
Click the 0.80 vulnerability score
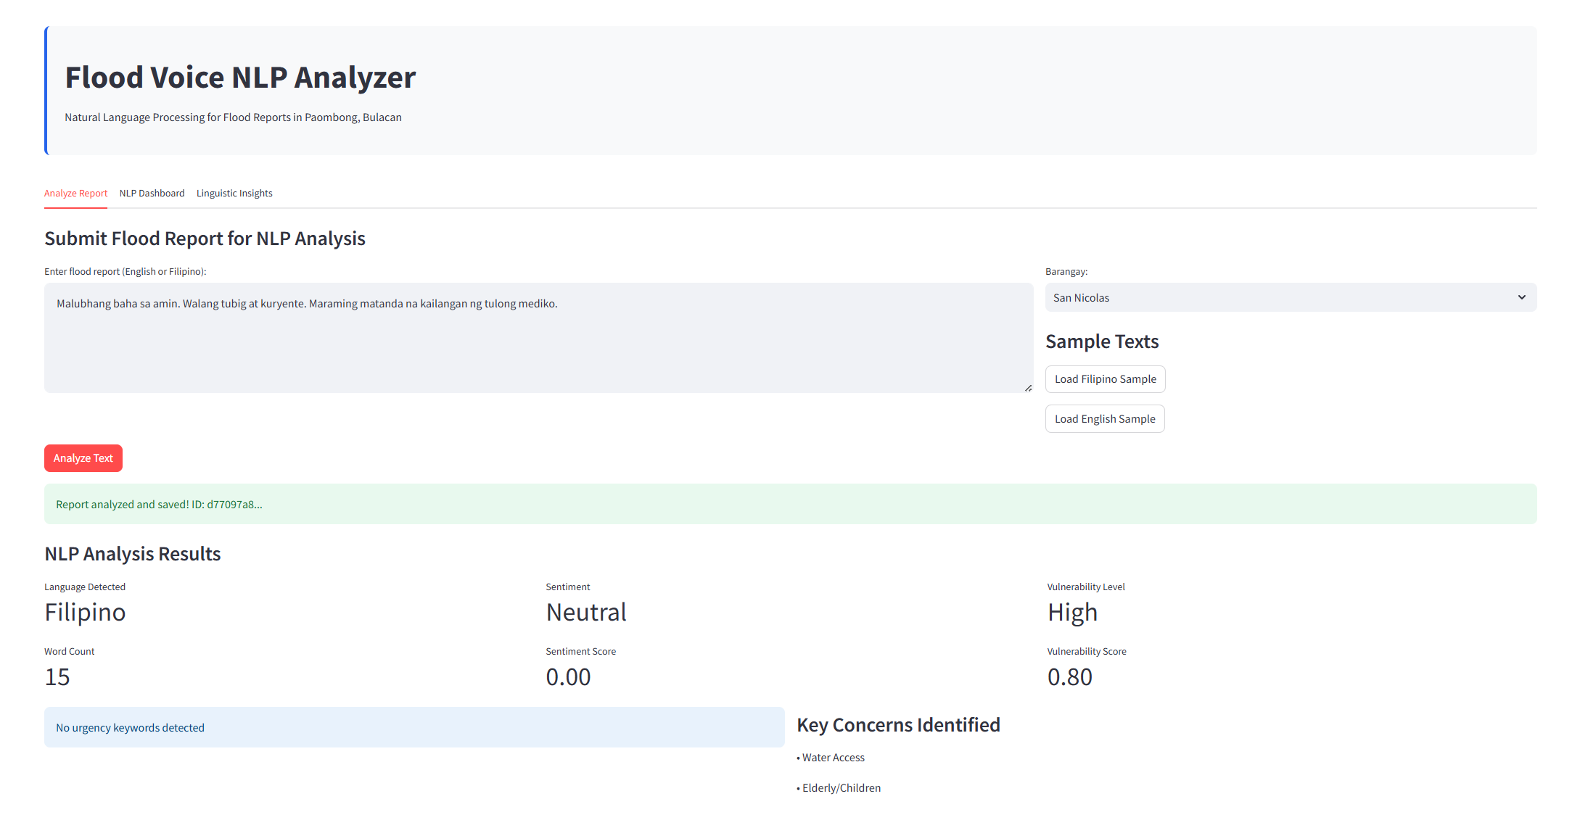click(x=1069, y=677)
